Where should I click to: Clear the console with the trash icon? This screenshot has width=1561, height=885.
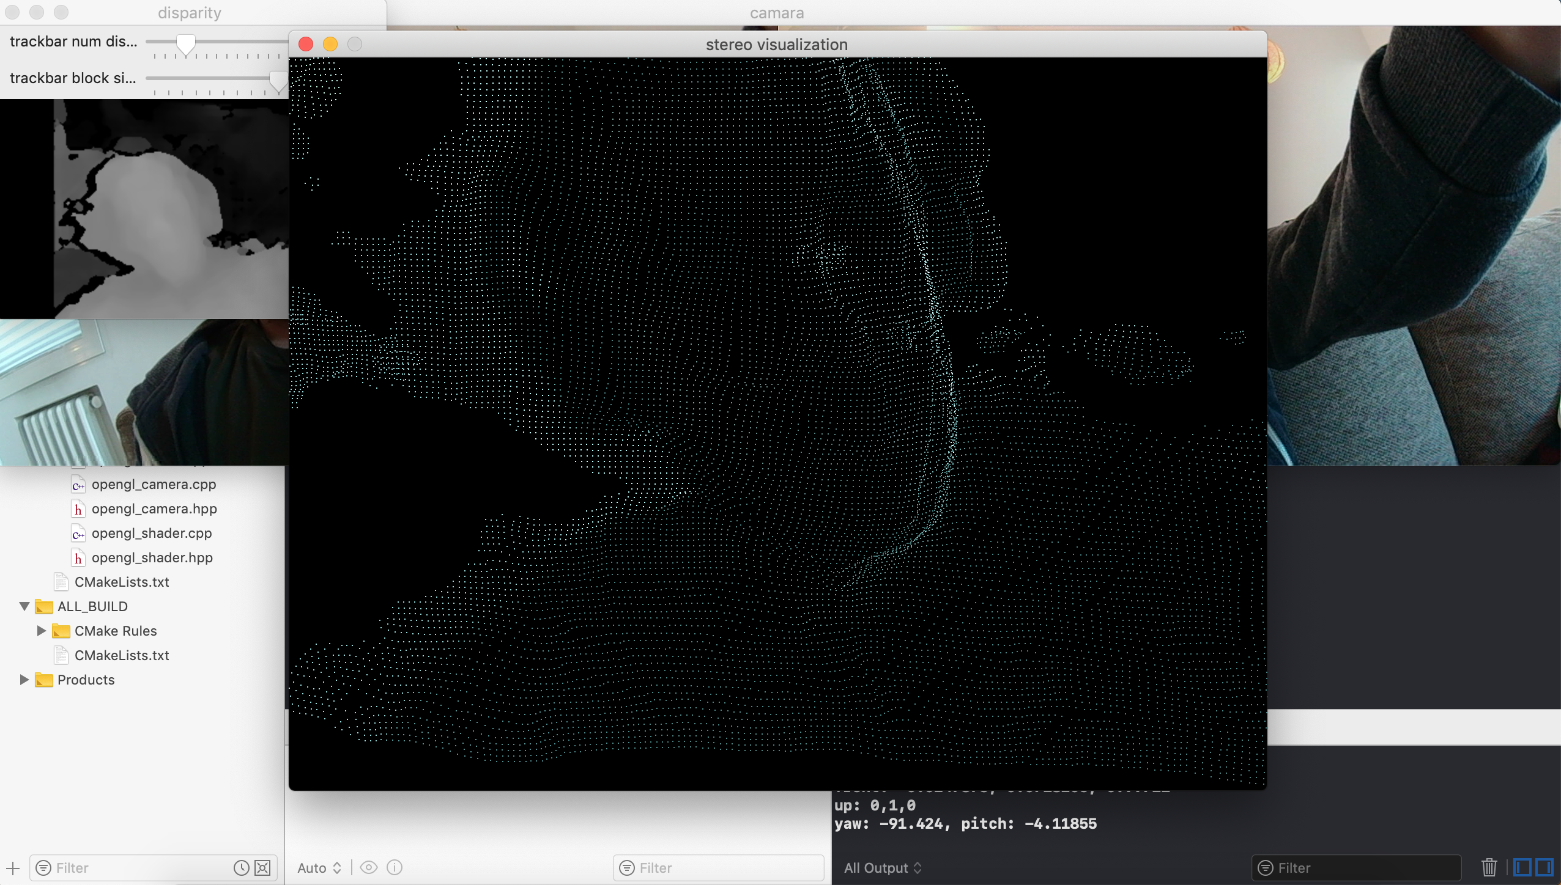pos(1489,868)
